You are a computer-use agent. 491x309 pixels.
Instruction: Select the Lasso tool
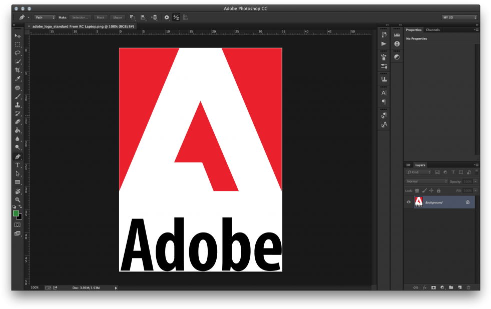18,53
